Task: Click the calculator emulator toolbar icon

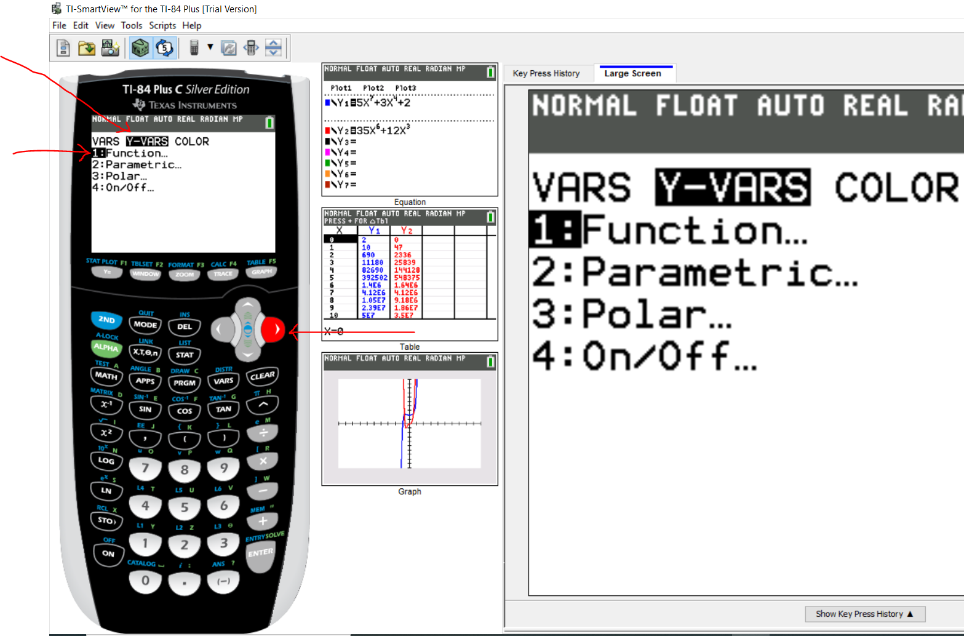Action: point(194,48)
